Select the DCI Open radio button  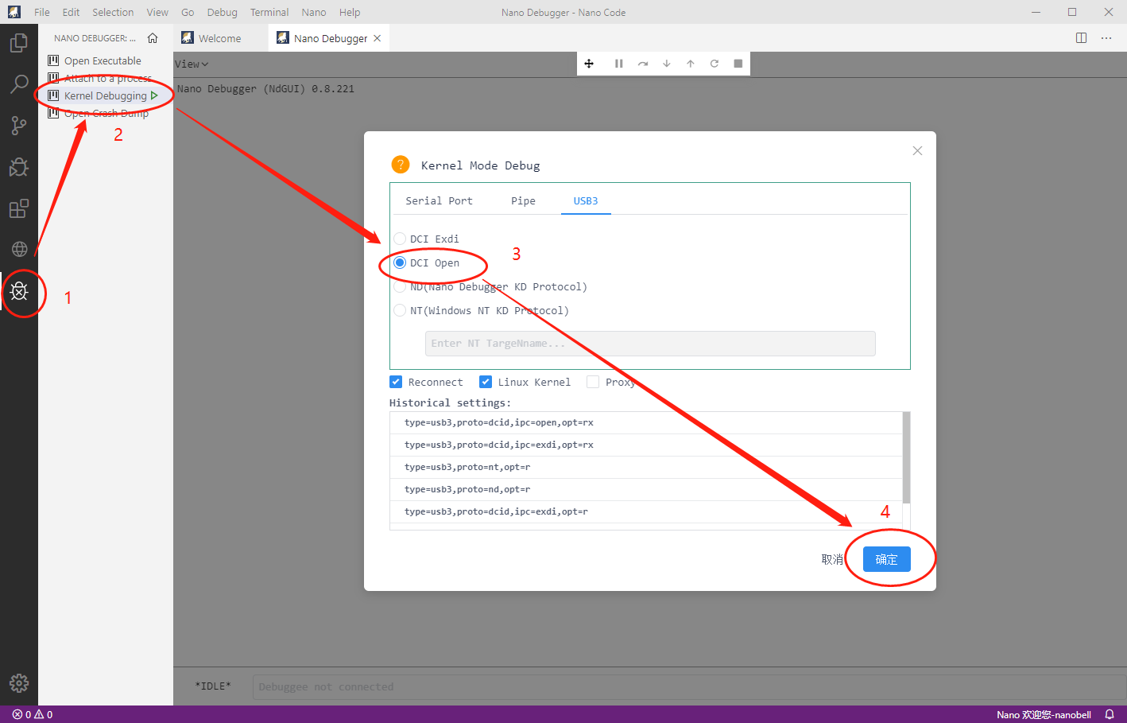pyautogui.click(x=400, y=262)
